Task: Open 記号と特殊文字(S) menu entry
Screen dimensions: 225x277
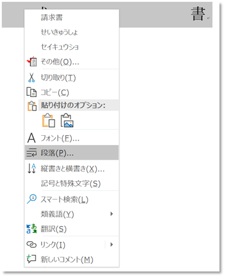Action: pos(72,184)
